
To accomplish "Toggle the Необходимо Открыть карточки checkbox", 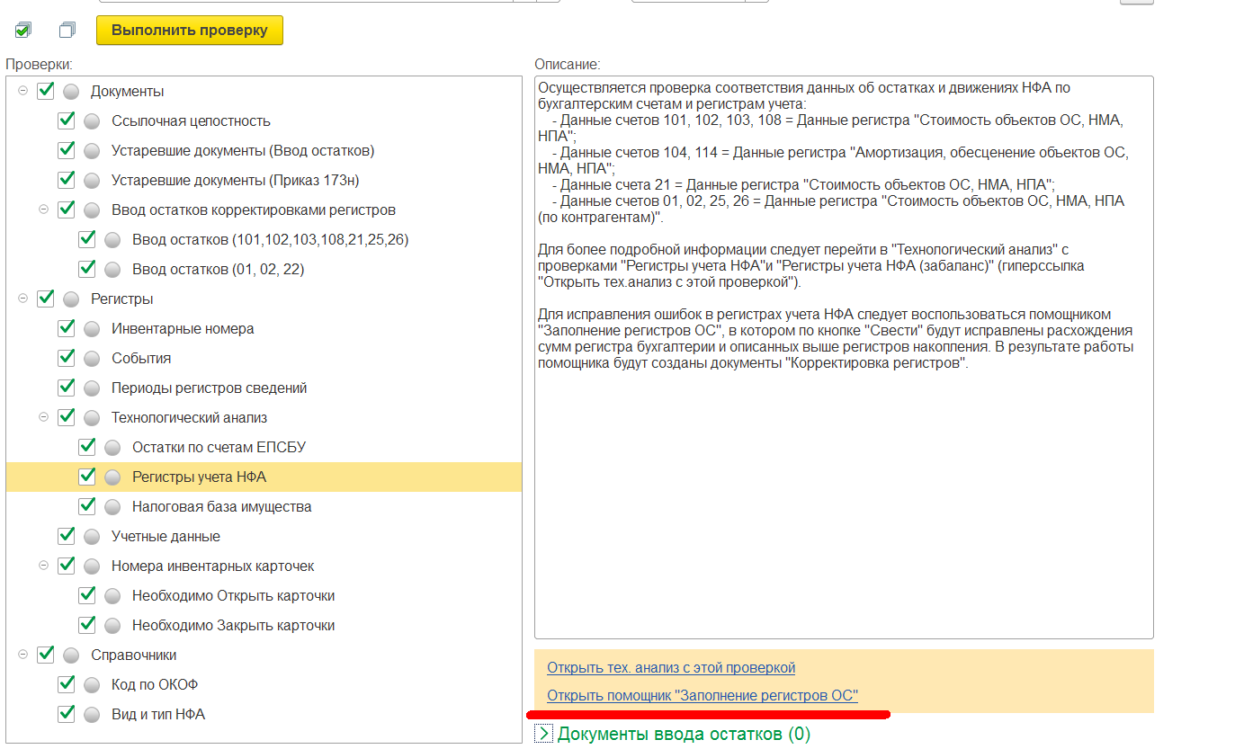I will 86,595.
